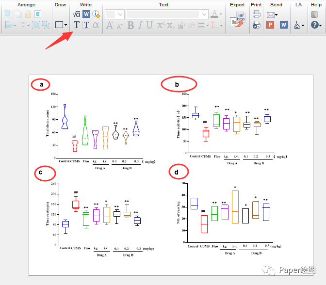Insert an info constant using the i-plus icon
This screenshot has height=285, width=326.
point(96,14)
